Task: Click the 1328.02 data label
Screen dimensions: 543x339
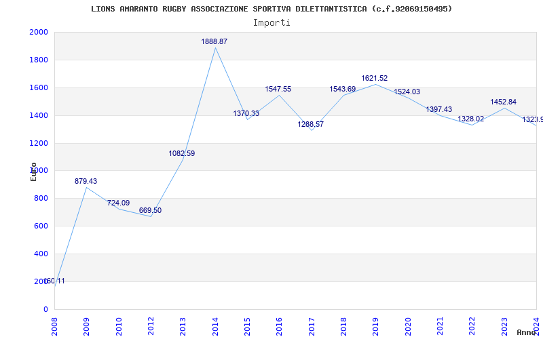Action: 470,119
